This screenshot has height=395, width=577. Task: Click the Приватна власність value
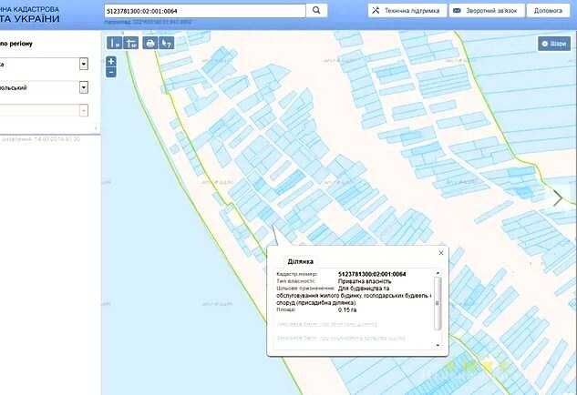coord(365,281)
